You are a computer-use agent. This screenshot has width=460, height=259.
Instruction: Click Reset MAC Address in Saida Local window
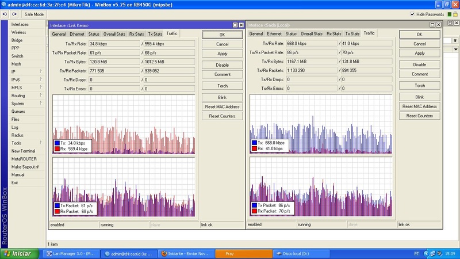[x=420, y=106]
